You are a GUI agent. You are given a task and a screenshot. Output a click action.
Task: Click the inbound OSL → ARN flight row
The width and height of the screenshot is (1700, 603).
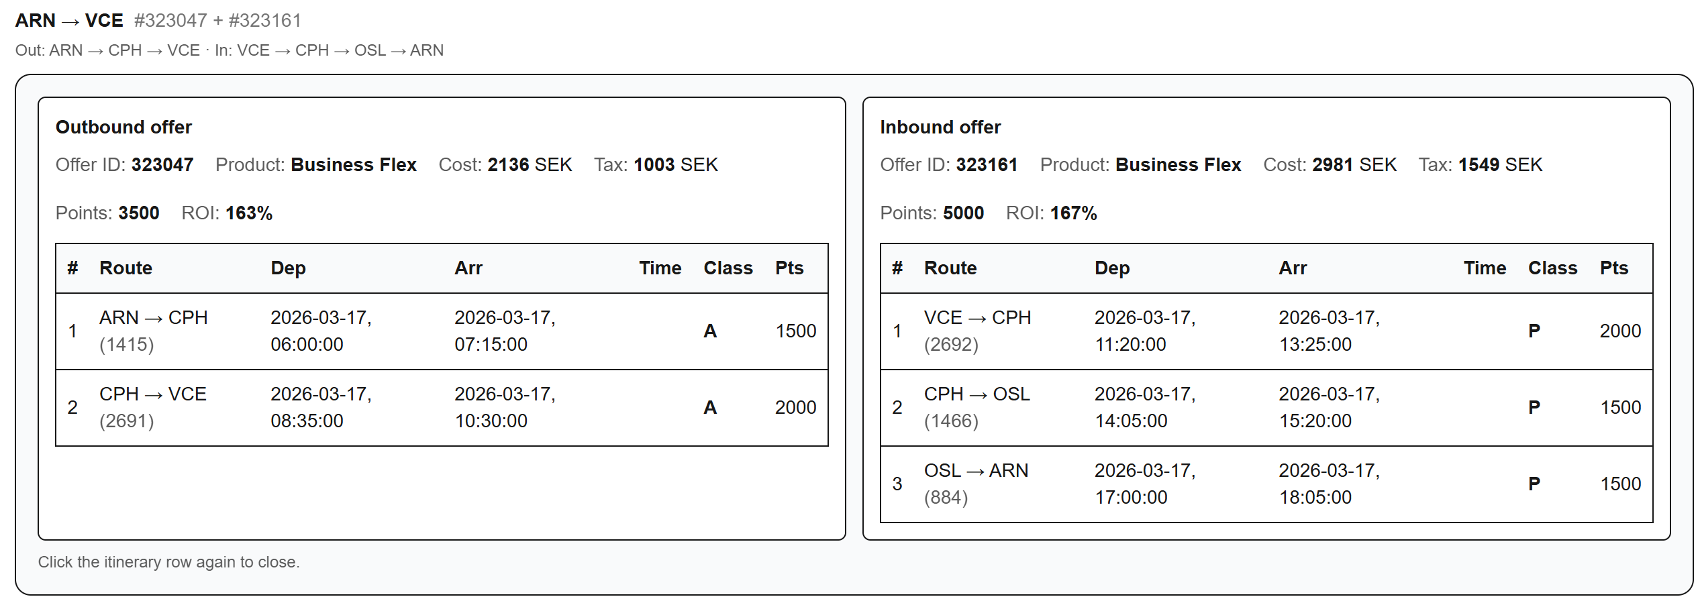1266,484
